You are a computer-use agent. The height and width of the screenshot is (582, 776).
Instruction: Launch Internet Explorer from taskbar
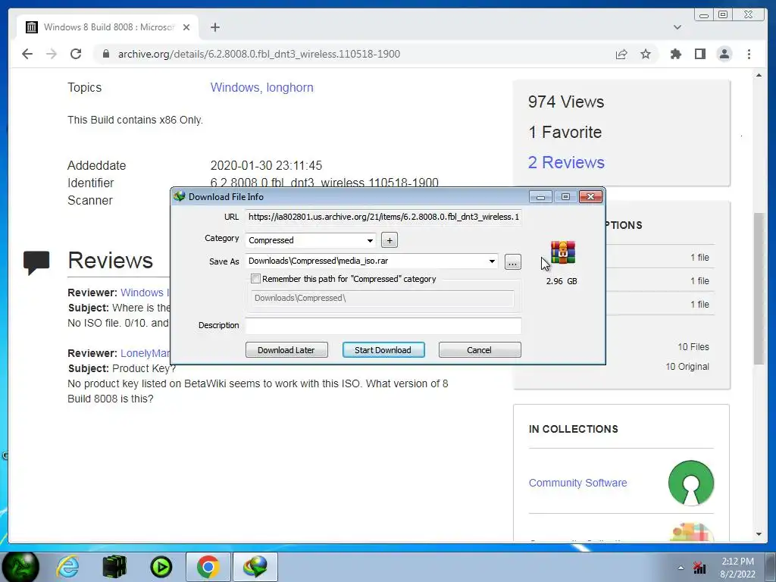pos(67,567)
